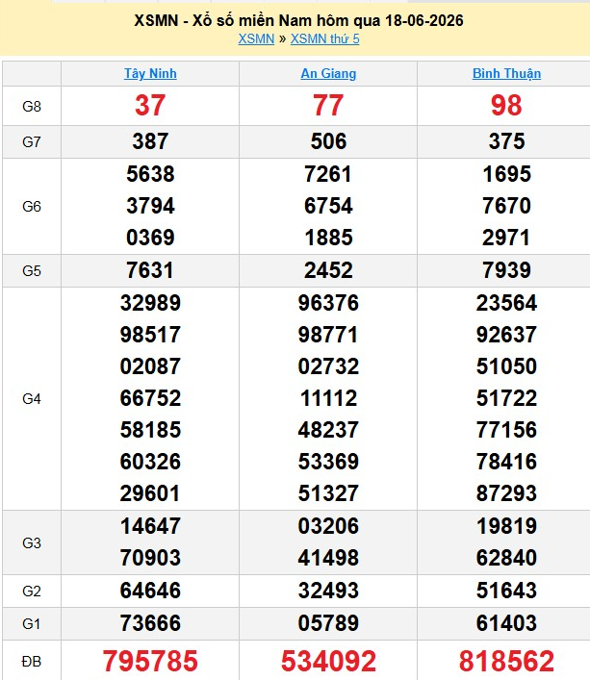Select the G3 row label
The image size is (590, 680).
coord(32,543)
